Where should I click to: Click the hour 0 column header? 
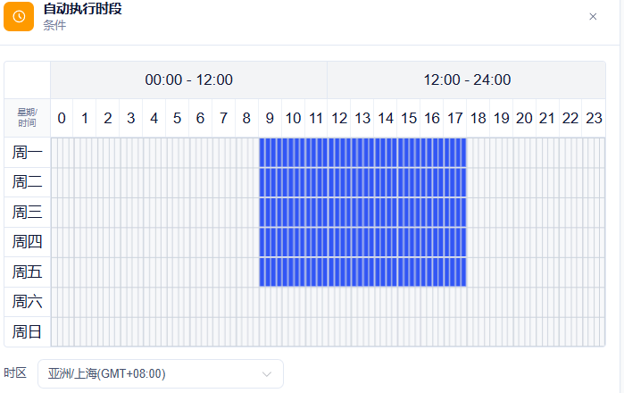coord(62,118)
